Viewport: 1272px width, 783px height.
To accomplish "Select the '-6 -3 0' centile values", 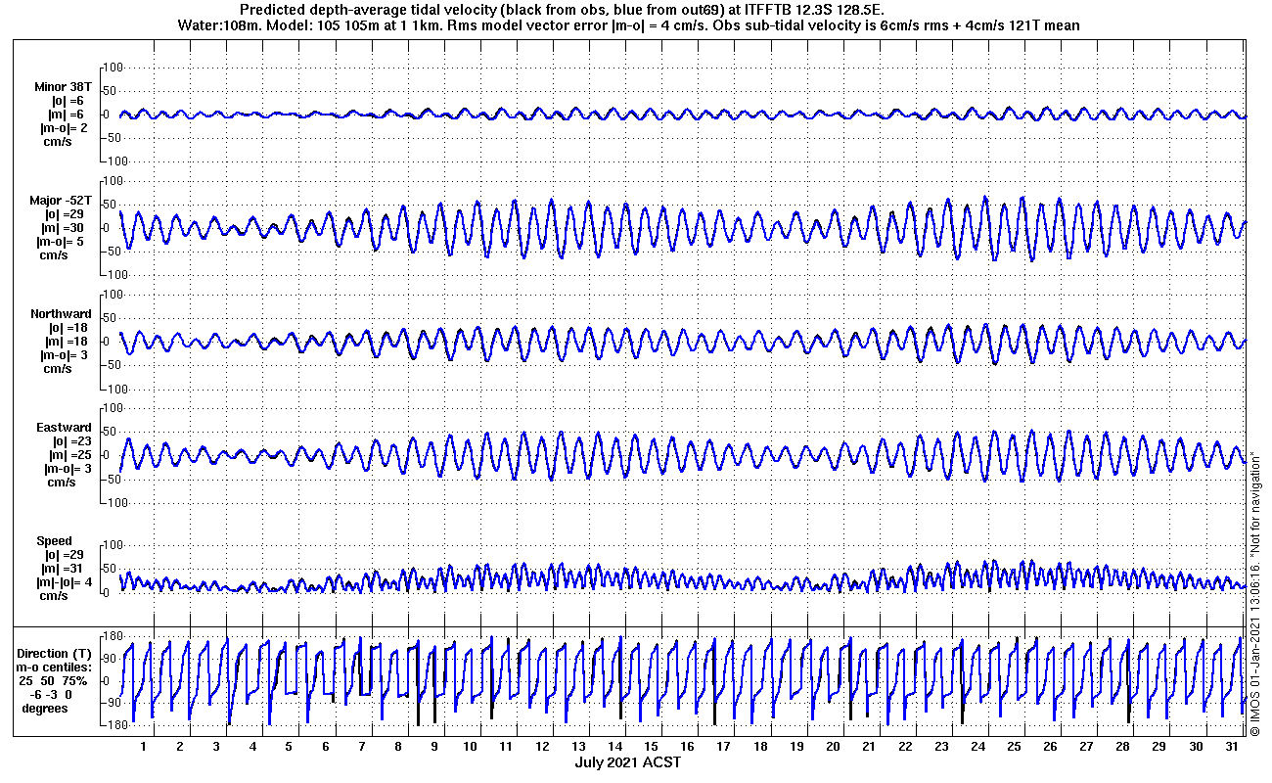I will click(51, 694).
